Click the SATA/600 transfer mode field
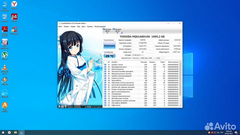This screenshot has height=135, width=240. (143, 49)
